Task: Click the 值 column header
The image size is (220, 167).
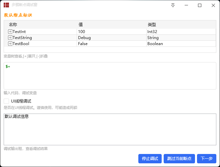Action: coord(81,25)
